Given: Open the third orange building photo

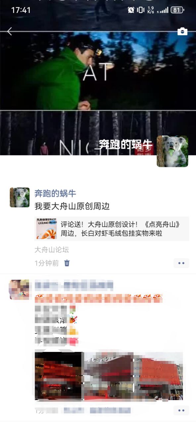Looking at the screenshot, I should coord(158,376).
